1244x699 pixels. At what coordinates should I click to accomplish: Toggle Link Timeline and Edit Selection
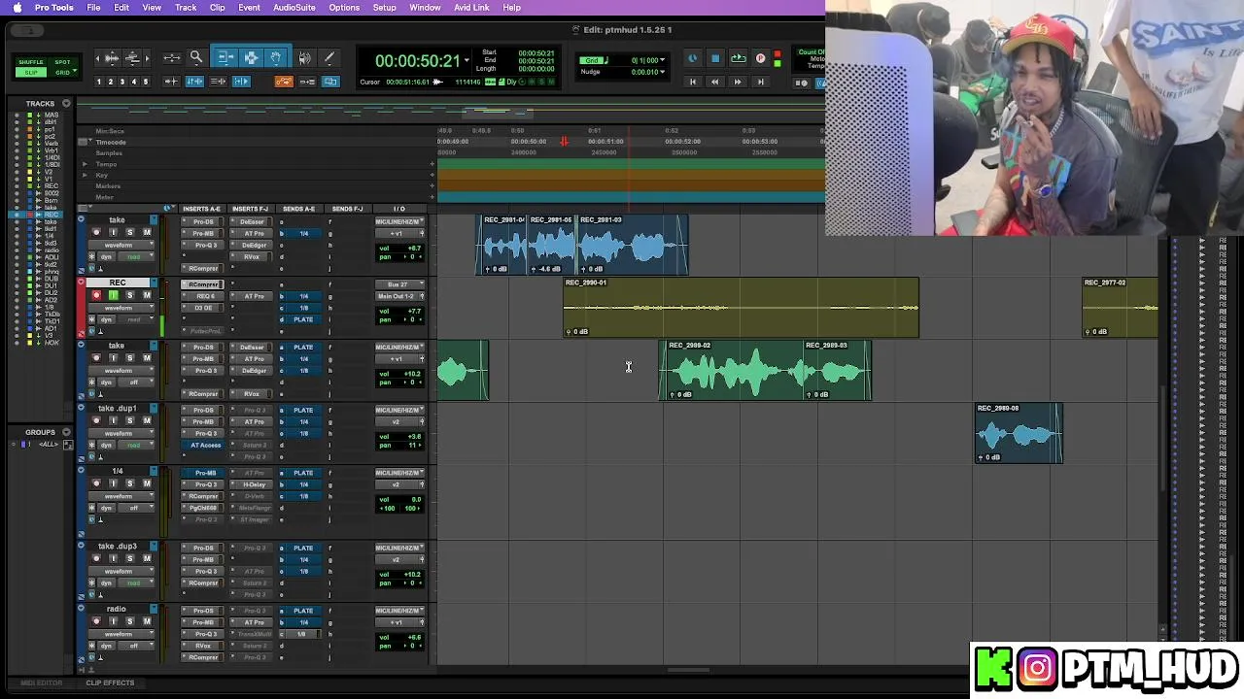[x=194, y=82]
